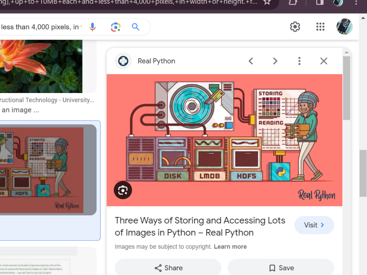Click the page scrollbar up arrow

point(363,18)
